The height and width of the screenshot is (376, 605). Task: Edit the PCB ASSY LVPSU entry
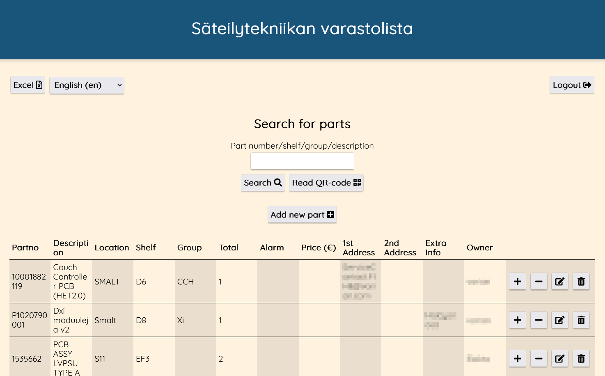(559, 358)
